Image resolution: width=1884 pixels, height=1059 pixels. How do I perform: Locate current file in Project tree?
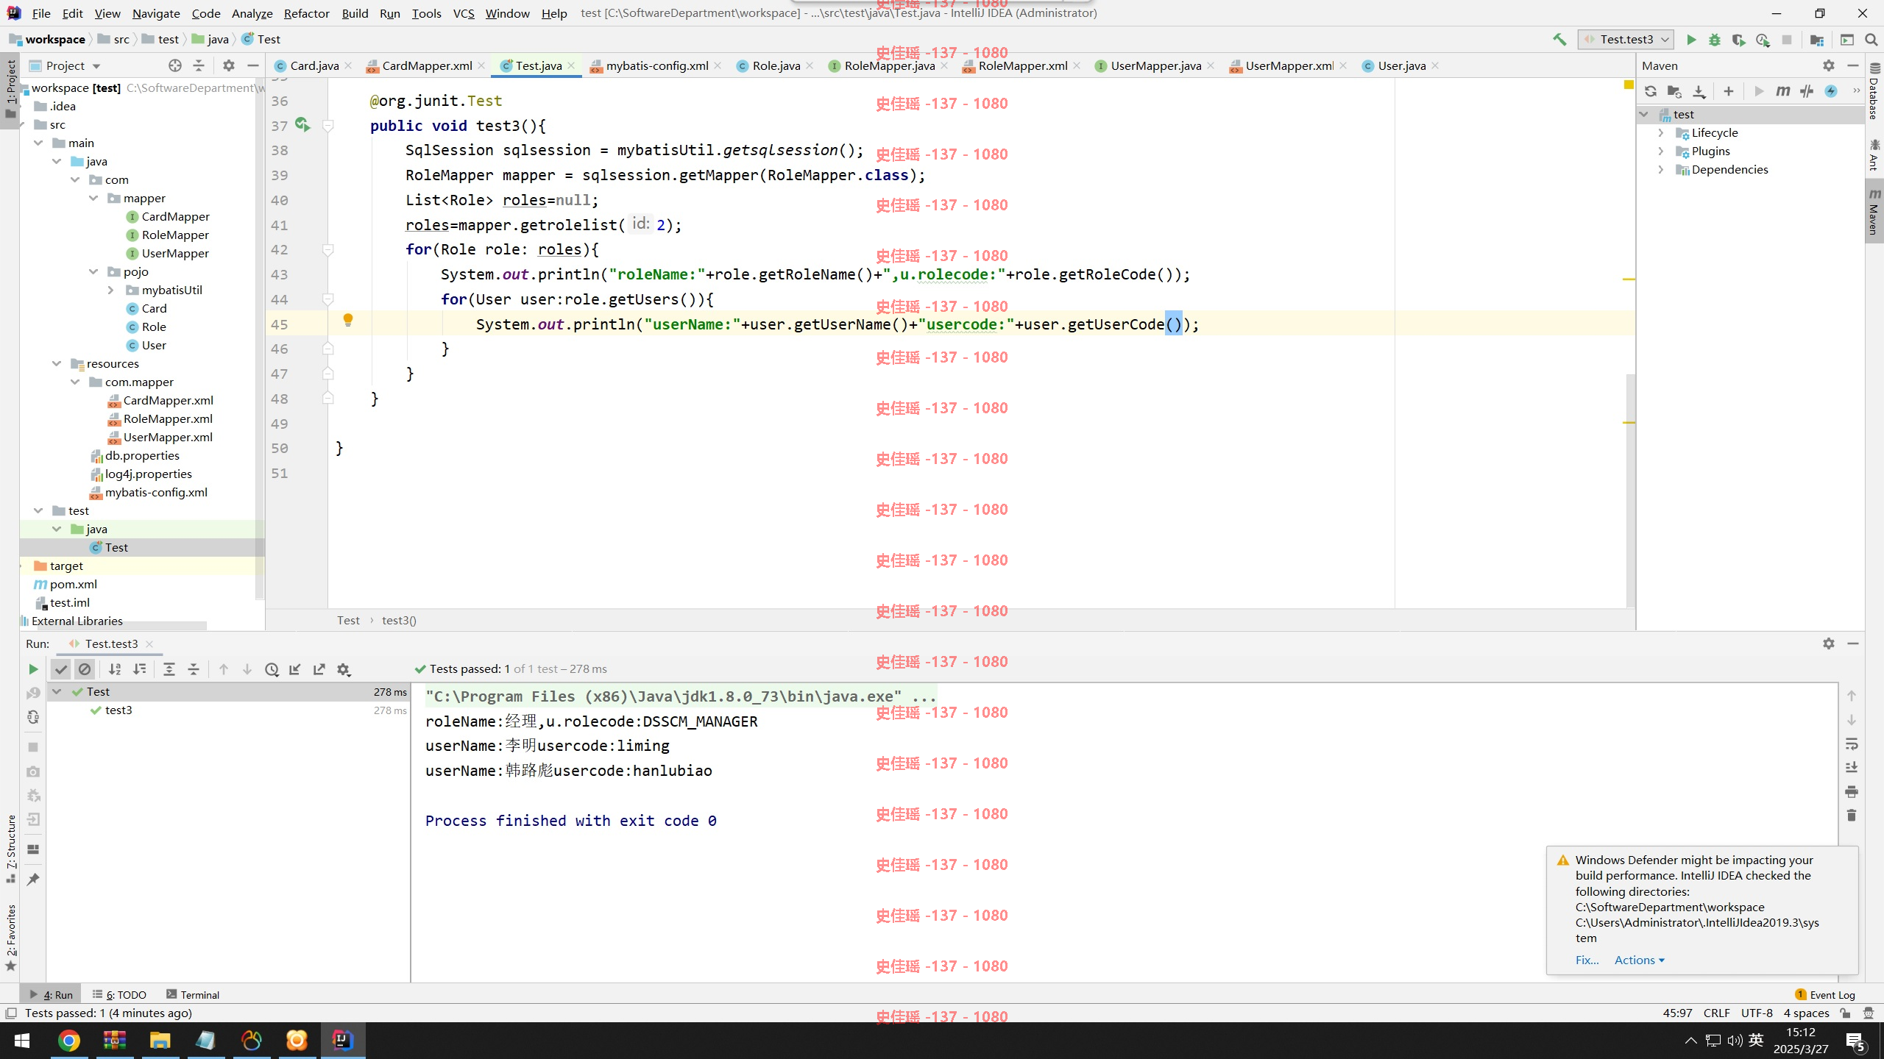click(x=174, y=65)
